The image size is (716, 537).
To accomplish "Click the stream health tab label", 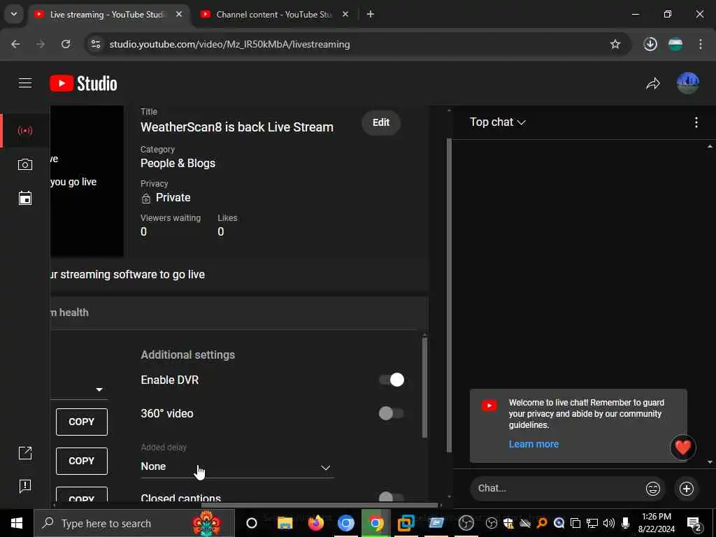I will [70, 313].
